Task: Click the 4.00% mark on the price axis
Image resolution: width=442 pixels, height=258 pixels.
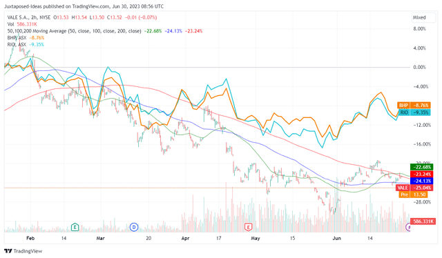Action: [419, 48]
